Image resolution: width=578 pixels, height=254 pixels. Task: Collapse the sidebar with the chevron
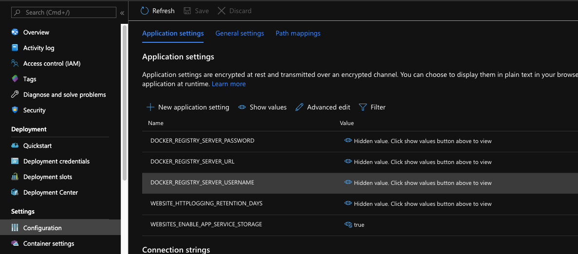(x=122, y=13)
